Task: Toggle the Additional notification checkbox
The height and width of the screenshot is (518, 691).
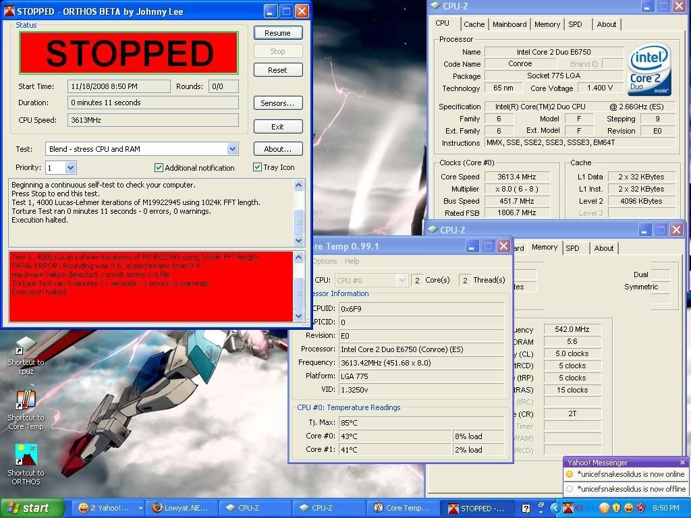Action: (x=159, y=168)
